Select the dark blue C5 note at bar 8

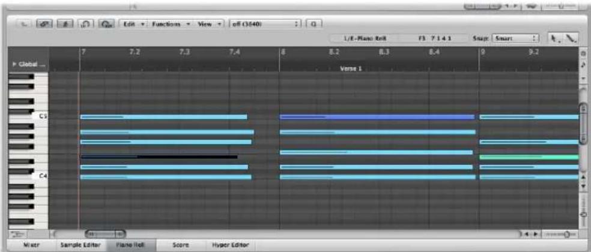point(377,117)
